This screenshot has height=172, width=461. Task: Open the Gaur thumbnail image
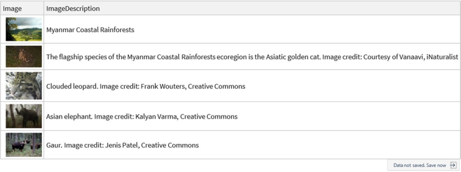[x=24, y=145]
